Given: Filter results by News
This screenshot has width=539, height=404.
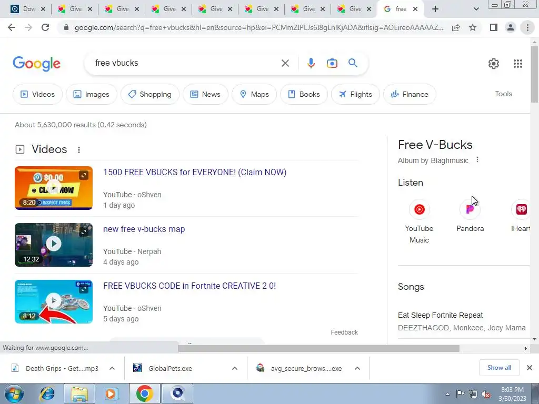Looking at the screenshot, I should 205,94.
